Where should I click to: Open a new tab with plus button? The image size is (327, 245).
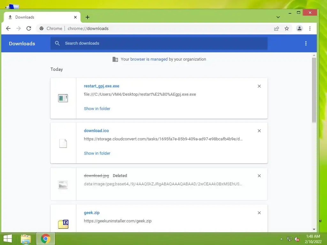87,17
